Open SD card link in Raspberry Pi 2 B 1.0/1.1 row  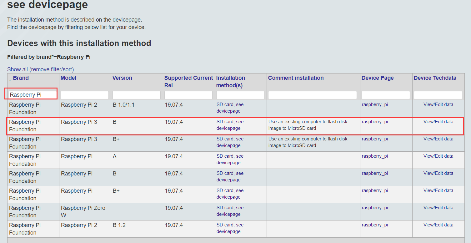point(225,104)
